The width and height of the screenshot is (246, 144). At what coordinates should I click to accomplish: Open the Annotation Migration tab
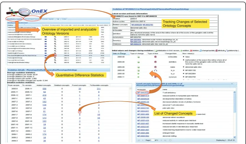pos(47,19)
